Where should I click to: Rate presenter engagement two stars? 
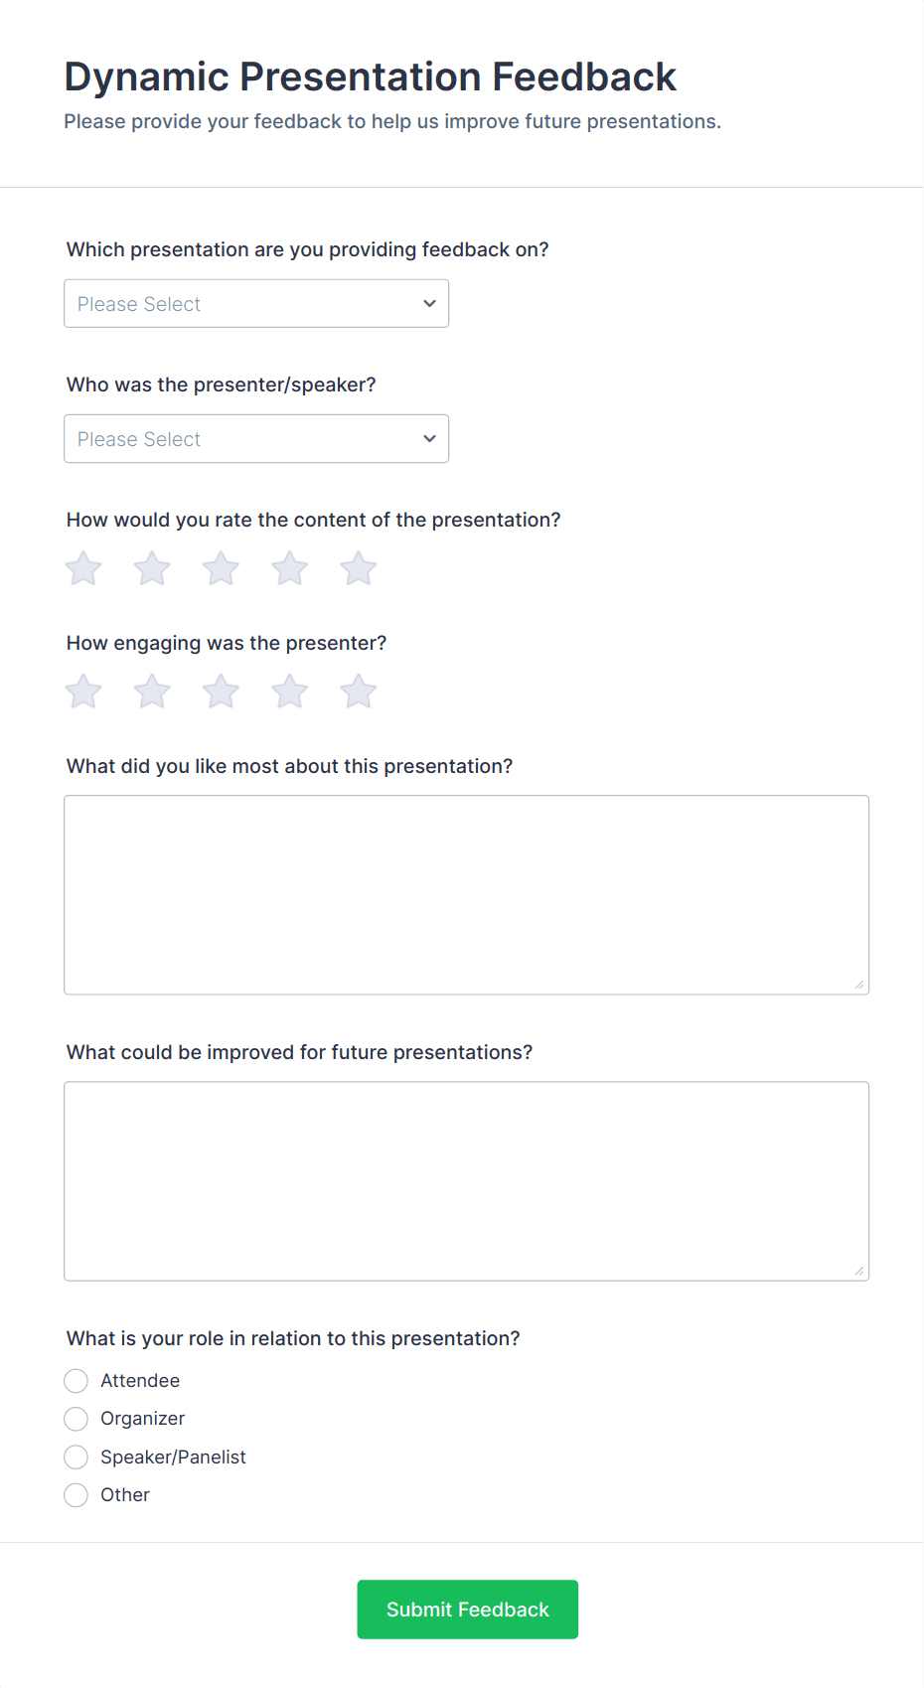152,692
